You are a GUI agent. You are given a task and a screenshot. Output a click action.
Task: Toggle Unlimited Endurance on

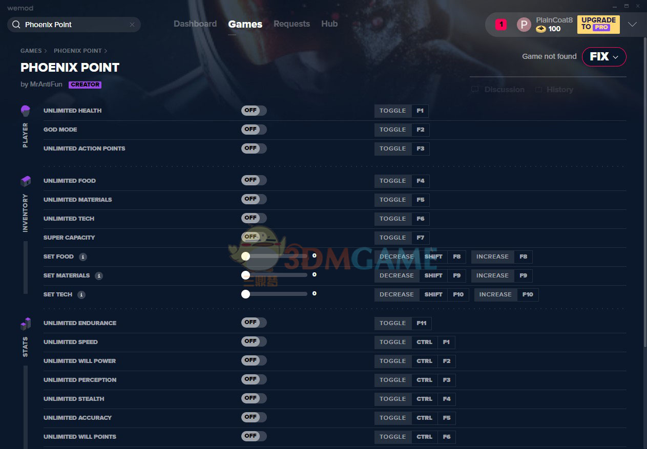[254, 323]
